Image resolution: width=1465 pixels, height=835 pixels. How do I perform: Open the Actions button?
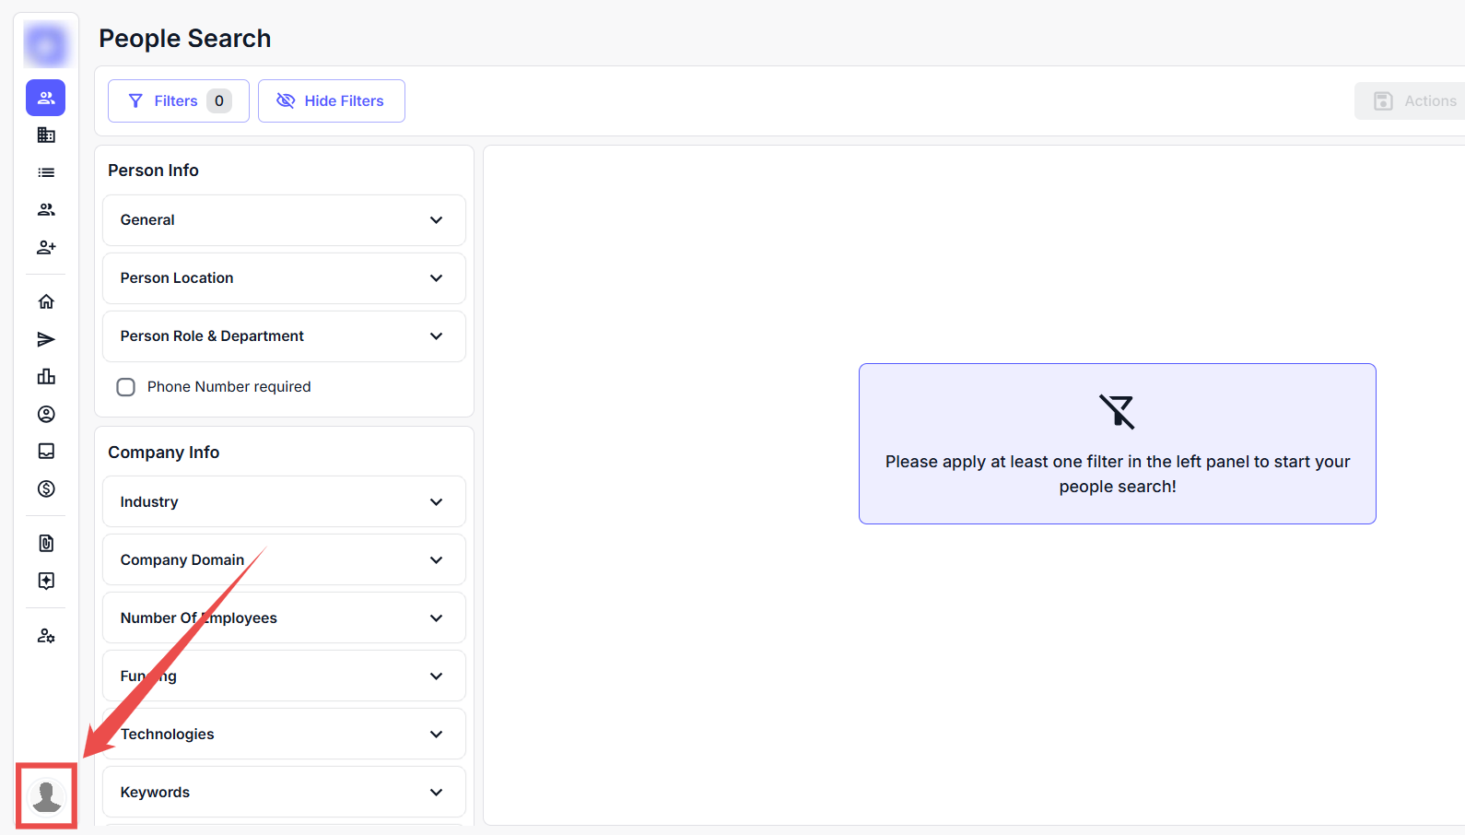[x=1414, y=101]
